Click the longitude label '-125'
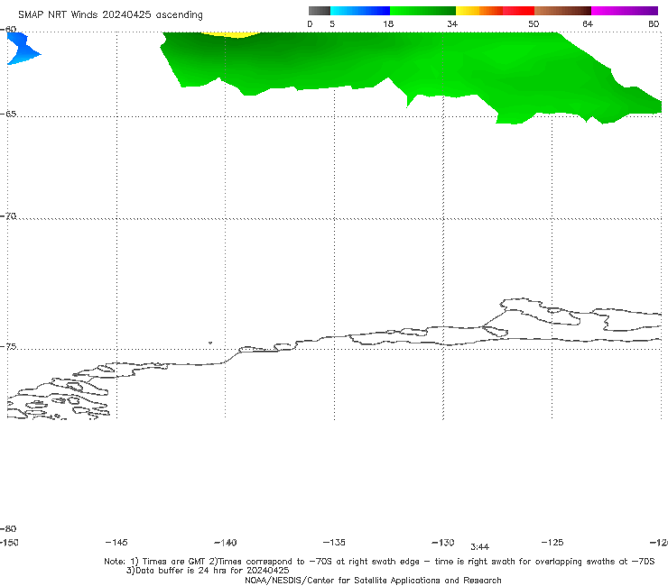The height and width of the screenshot is (586, 668). point(552,542)
